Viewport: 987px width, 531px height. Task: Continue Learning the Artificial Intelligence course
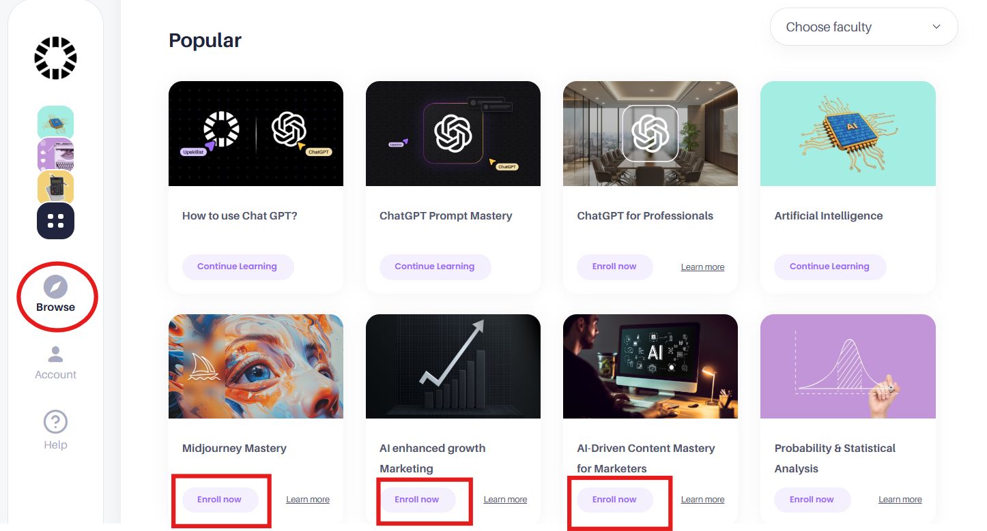(829, 267)
